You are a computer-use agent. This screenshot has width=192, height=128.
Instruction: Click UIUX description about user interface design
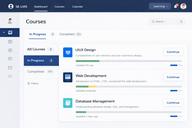click(110, 56)
